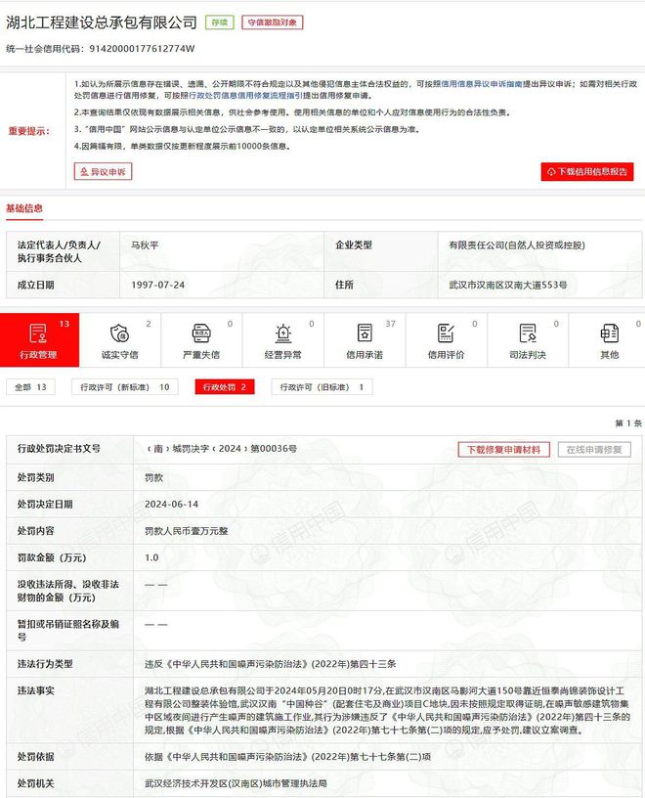Open the 信用评价 tab
Screen dimensions: 645x798
coord(446,340)
